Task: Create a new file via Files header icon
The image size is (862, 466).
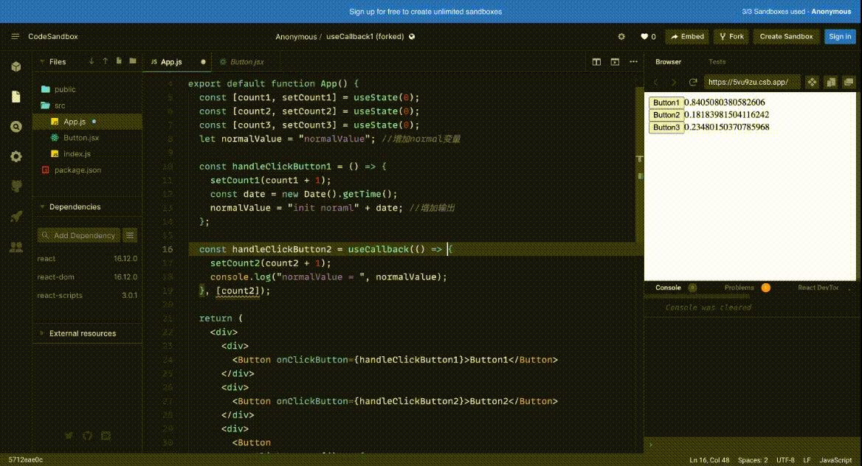Action: click(x=119, y=61)
